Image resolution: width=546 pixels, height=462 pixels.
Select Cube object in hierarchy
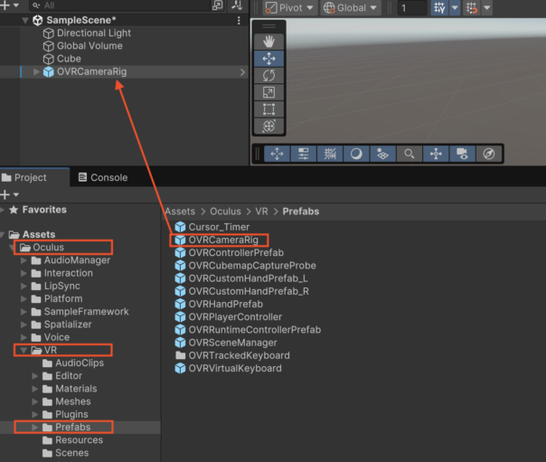pos(69,59)
